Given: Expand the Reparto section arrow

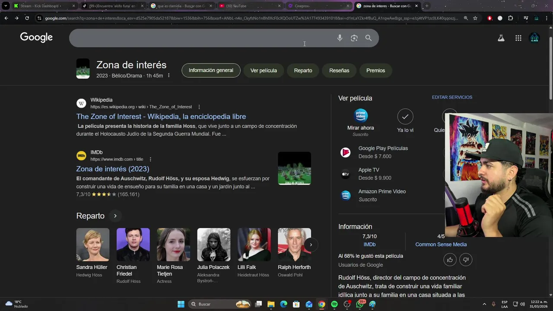Looking at the screenshot, I should (115, 216).
